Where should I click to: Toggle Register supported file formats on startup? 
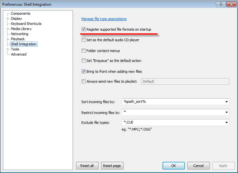[84, 29]
